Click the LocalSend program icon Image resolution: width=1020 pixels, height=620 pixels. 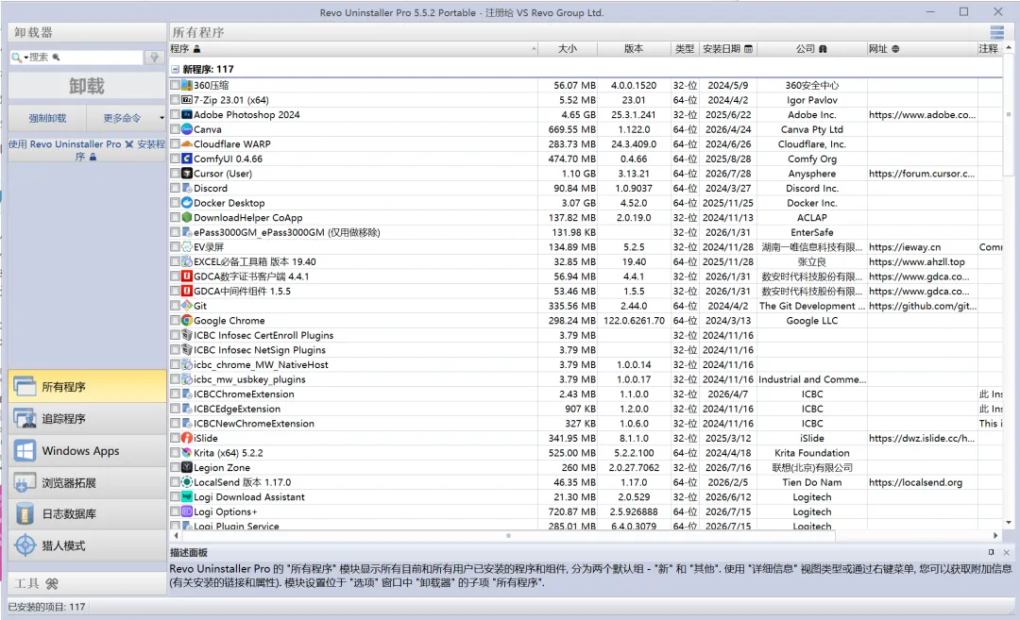click(x=187, y=482)
